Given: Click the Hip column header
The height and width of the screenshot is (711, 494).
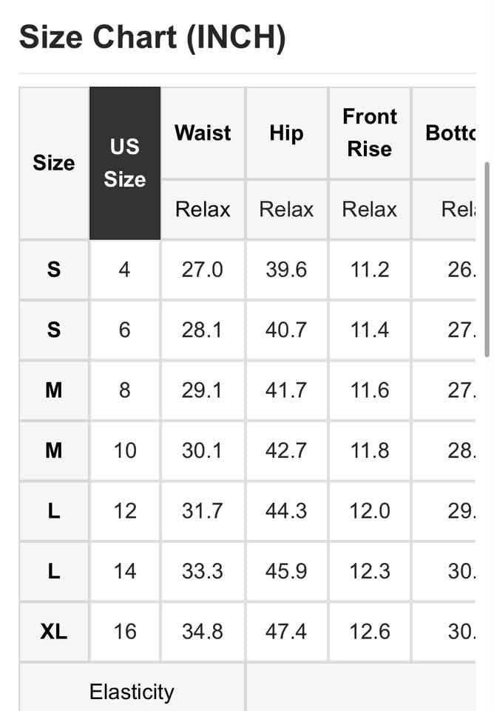Looking at the screenshot, I should pyautogui.click(x=287, y=133).
